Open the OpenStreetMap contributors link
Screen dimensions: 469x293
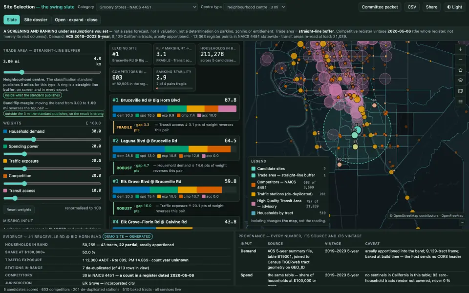tap(416, 215)
